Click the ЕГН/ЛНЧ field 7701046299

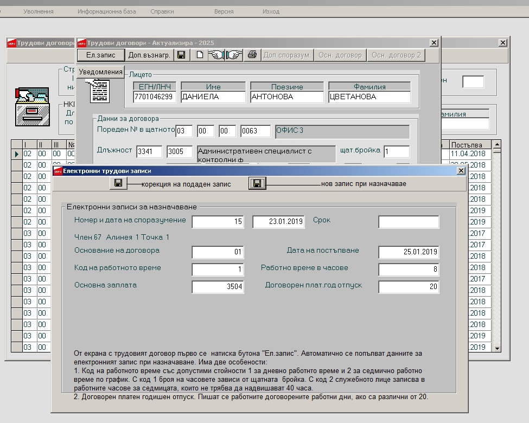[x=155, y=97]
